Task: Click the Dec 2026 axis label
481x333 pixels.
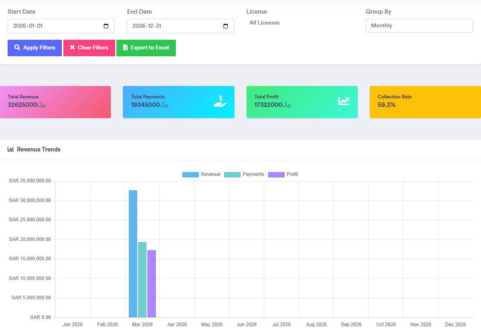Action: point(456,325)
